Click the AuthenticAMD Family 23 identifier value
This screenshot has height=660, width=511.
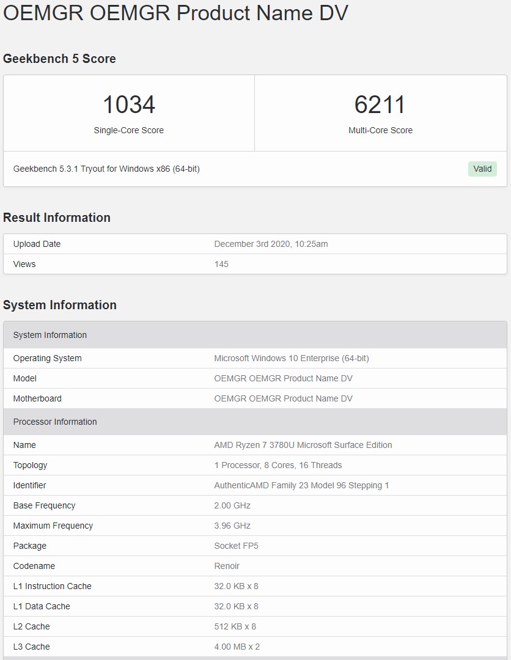(x=301, y=485)
